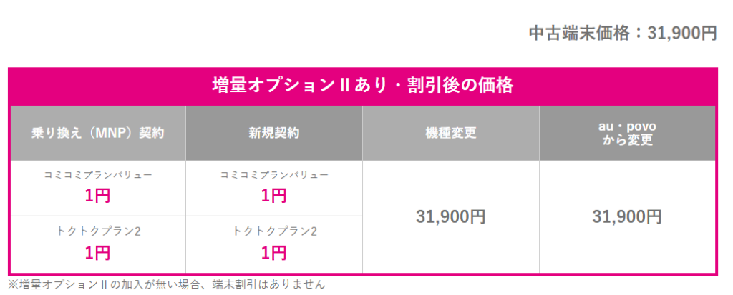
Task: Click the 1円 price for MNP トクトクプラン2
Action: point(98,252)
